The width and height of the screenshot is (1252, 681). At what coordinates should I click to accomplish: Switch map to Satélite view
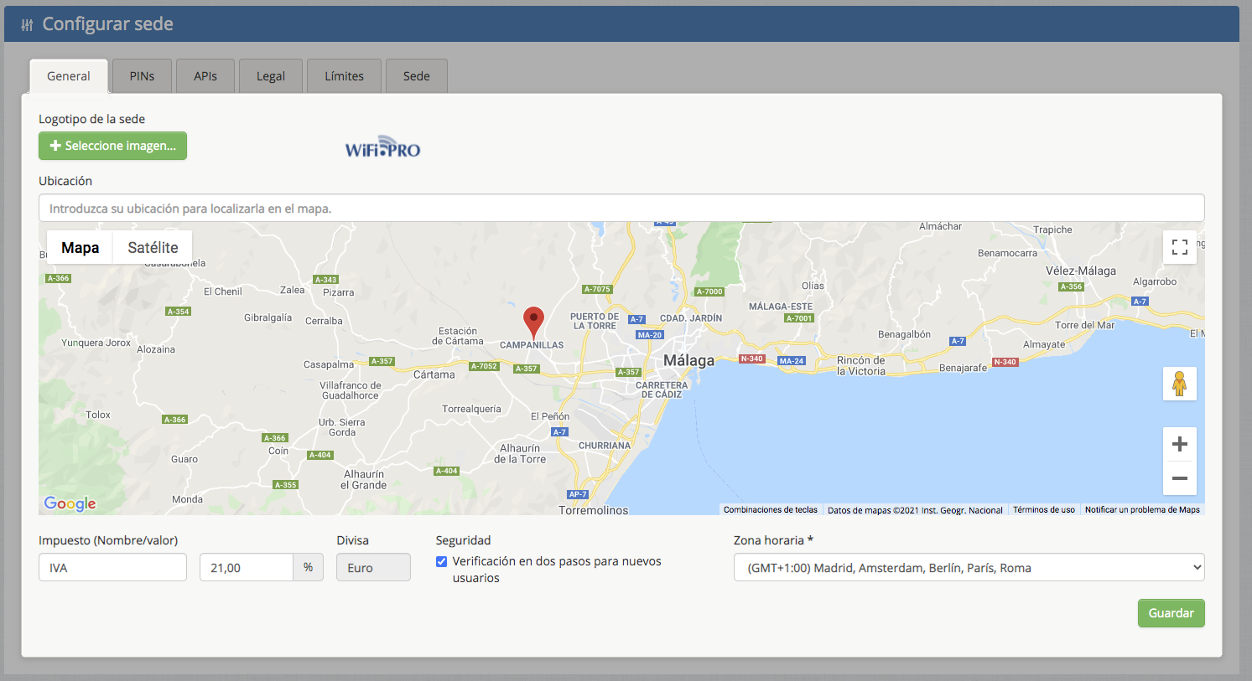coord(153,248)
